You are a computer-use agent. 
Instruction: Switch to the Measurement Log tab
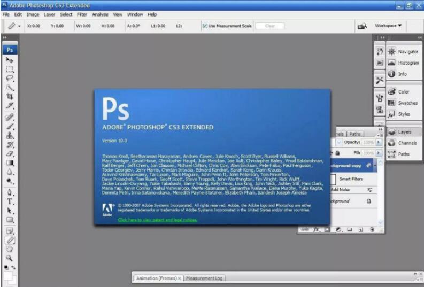coord(204,278)
